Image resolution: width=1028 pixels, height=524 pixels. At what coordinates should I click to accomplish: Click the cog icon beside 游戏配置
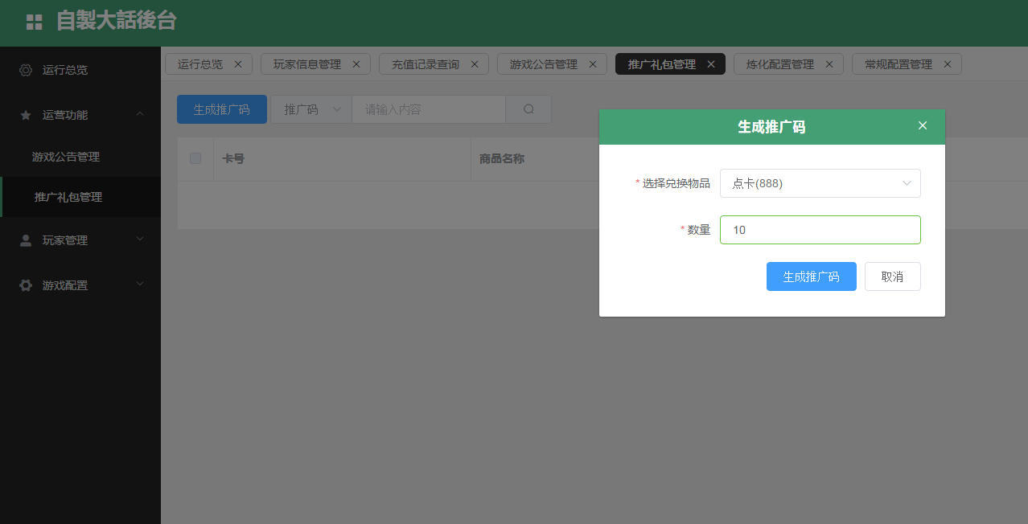(26, 285)
